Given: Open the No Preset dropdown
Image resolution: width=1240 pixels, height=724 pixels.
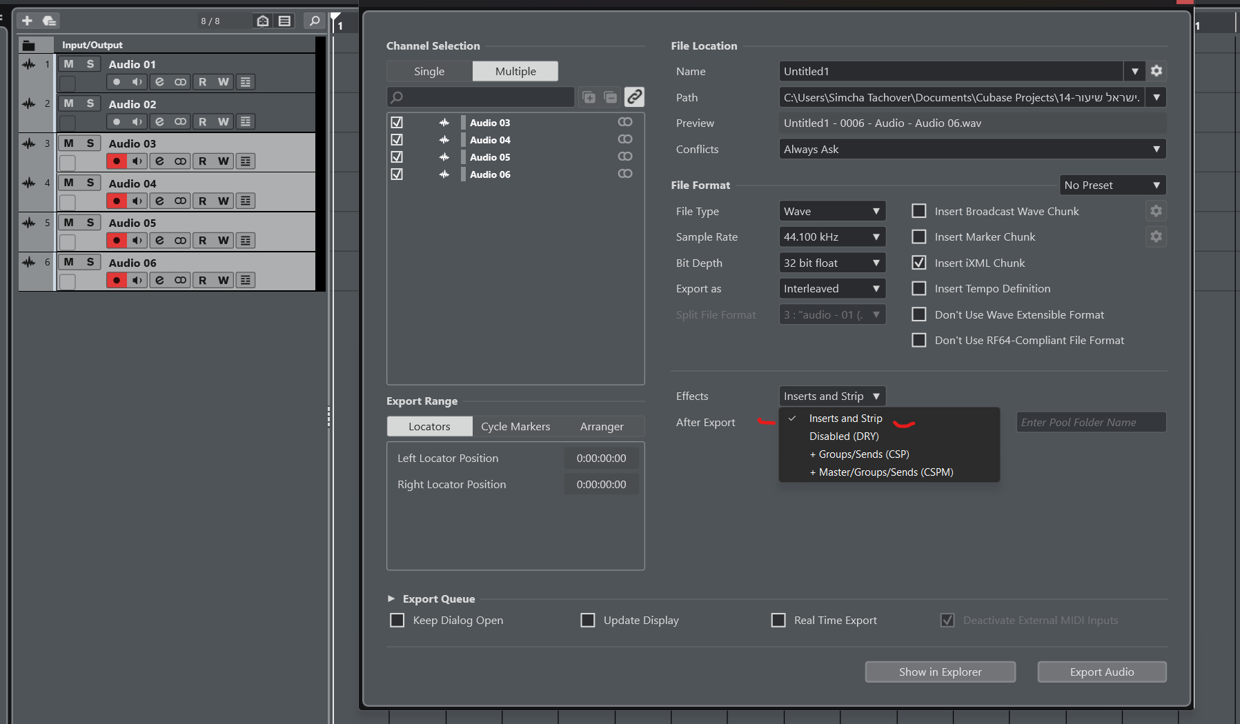Looking at the screenshot, I should 1112,185.
